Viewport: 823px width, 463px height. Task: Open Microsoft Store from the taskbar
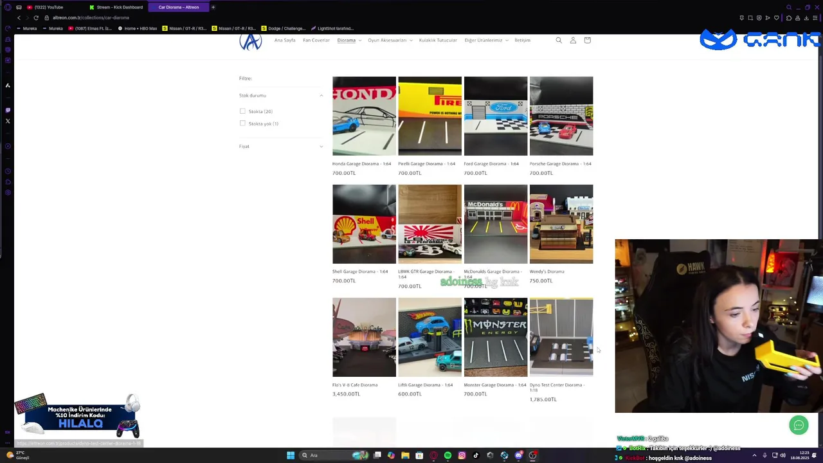coord(419,455)
